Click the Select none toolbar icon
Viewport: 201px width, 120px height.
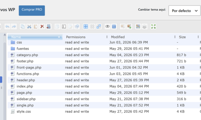92,27
